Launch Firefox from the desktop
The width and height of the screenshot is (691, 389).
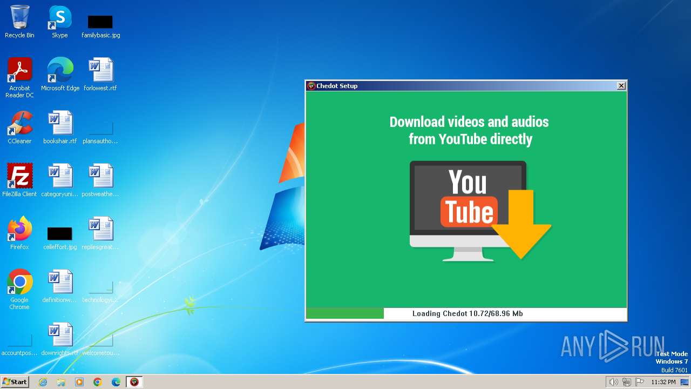pyautogui.click(x=19, y=233)
